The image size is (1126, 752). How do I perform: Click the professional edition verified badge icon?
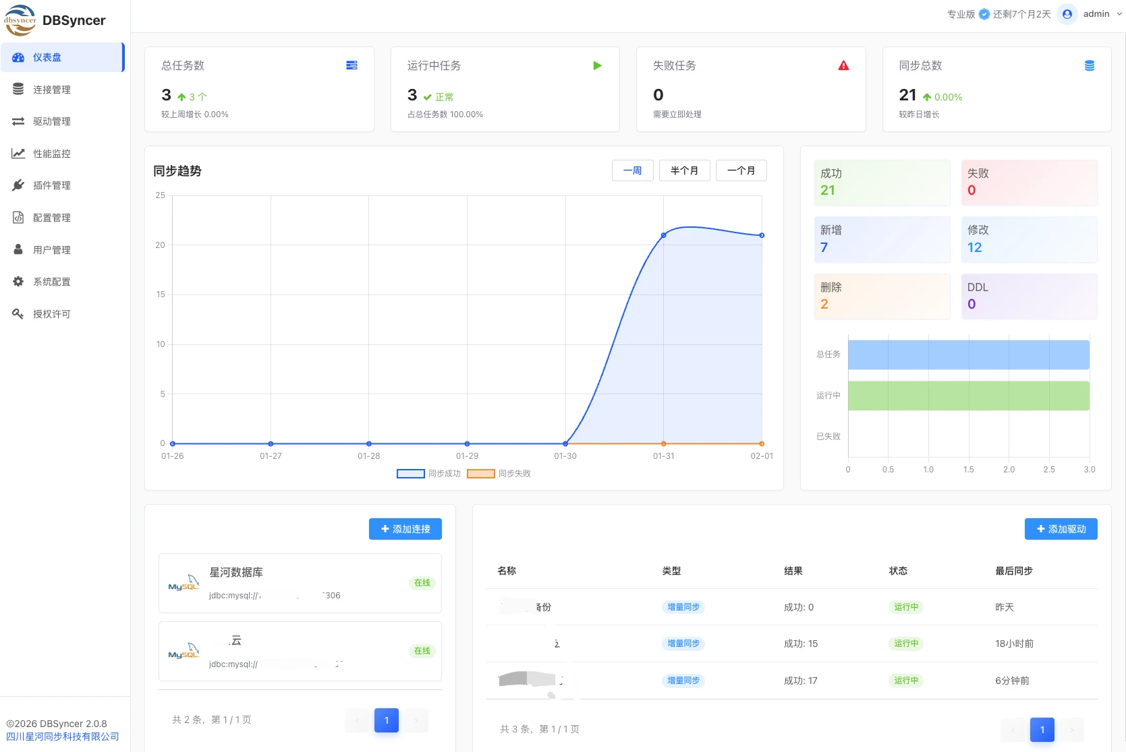[984, 14]
